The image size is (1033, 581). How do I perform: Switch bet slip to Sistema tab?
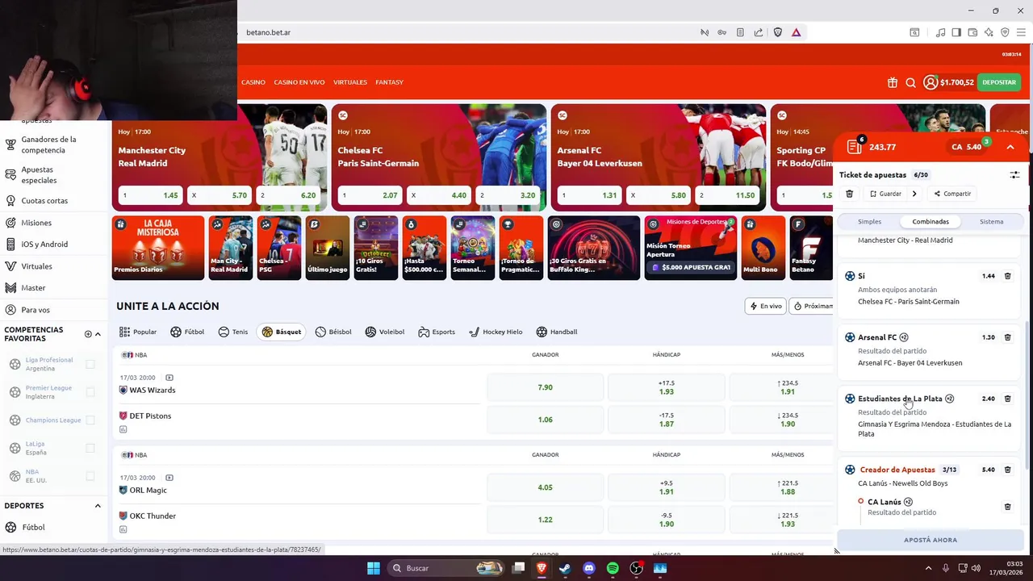point(992,221)
